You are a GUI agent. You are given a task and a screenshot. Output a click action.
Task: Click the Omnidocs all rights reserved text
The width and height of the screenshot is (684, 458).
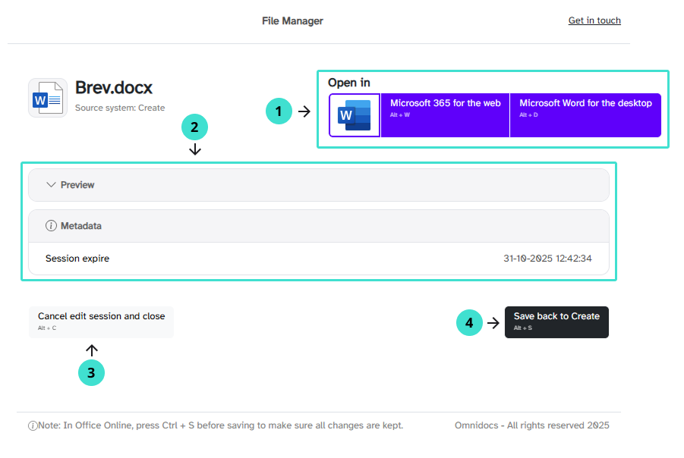531,425
